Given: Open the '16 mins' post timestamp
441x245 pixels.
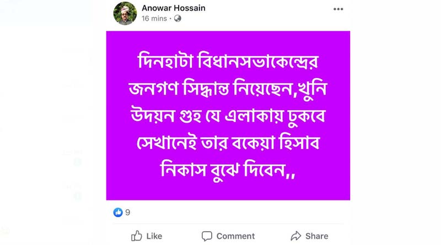Looking at the screenshot, I should point(154,19).
